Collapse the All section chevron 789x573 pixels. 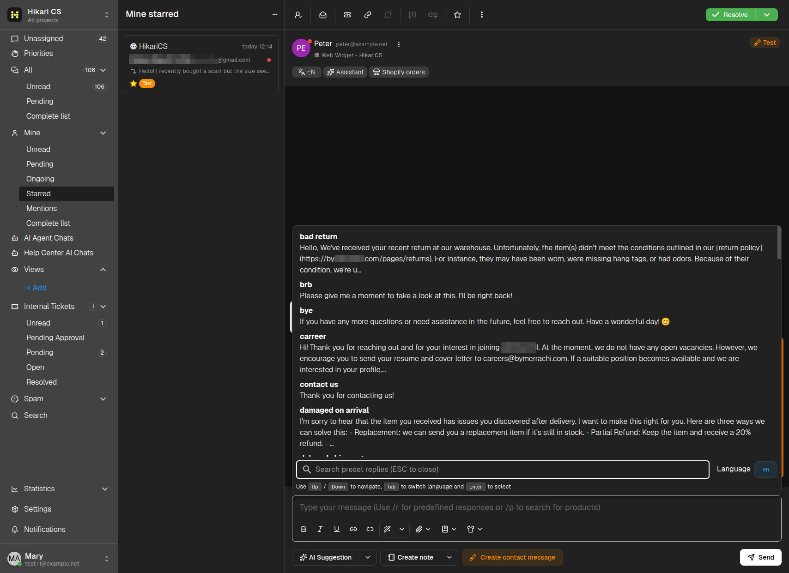pyautogui.click(x=103, y=70)
